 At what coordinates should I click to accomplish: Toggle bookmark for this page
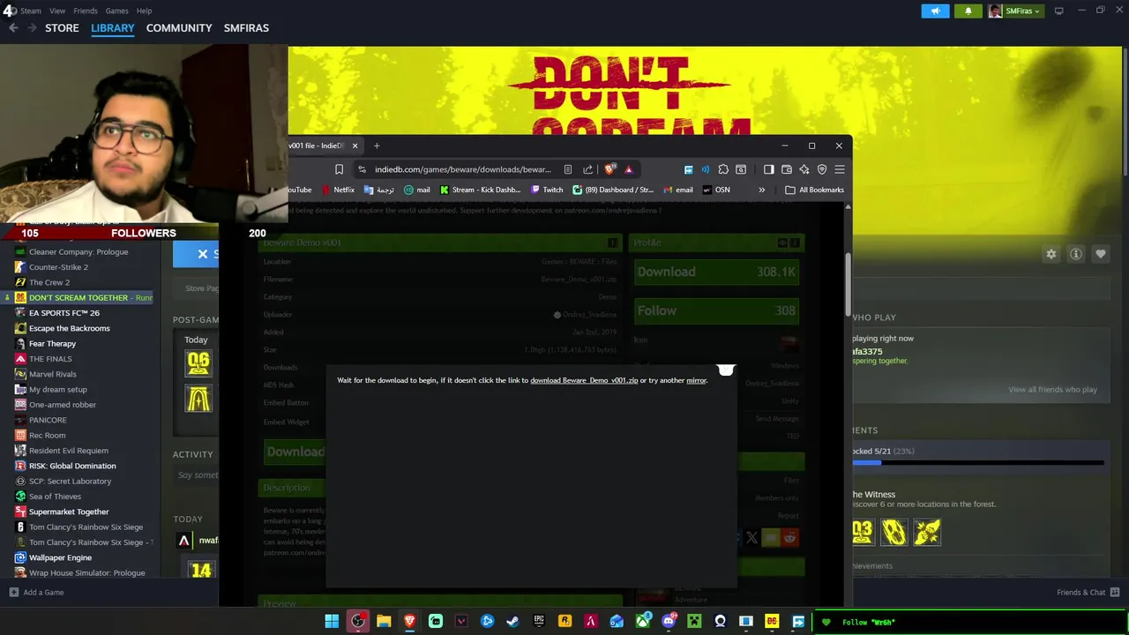(339, 169)
